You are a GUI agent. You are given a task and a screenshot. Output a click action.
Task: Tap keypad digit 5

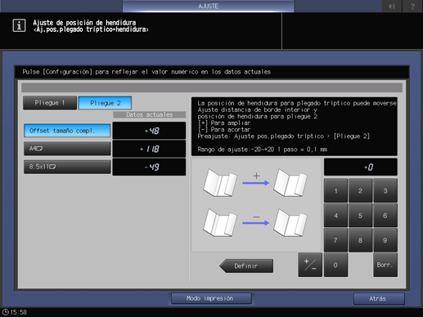tap(360, 216)
